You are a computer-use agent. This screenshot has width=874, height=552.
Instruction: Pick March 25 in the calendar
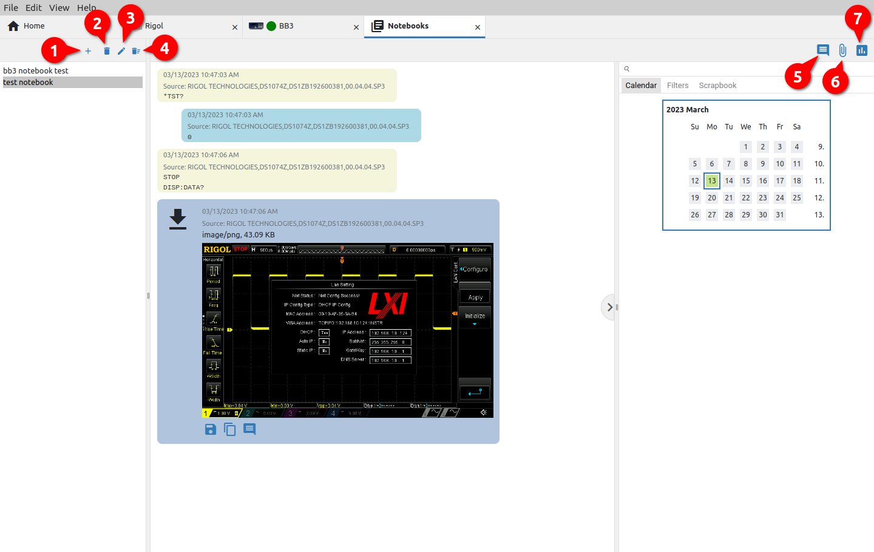(797, 198)
